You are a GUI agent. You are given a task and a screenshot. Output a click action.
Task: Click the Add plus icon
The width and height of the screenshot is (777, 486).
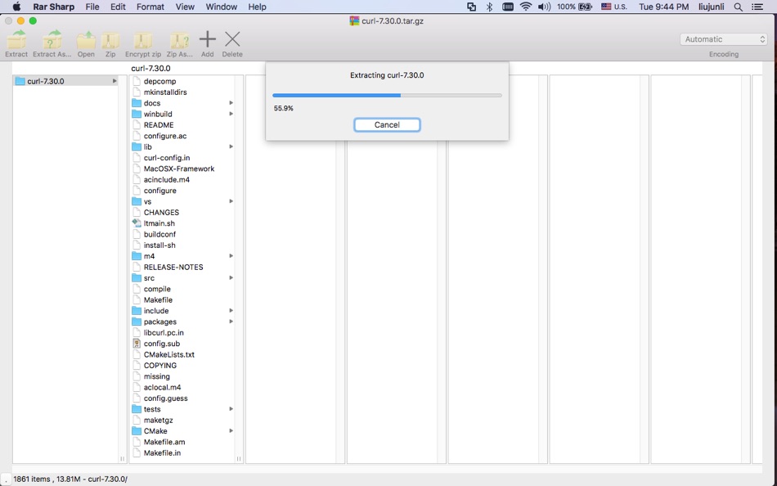(208, 39)
